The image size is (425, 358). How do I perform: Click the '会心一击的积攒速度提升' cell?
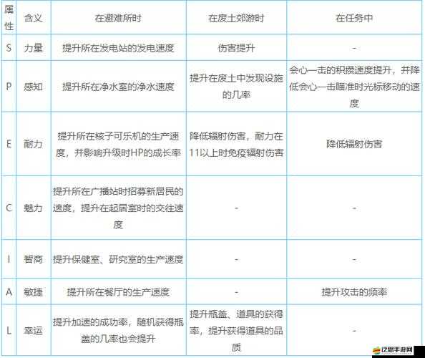(x=354, y=86)
